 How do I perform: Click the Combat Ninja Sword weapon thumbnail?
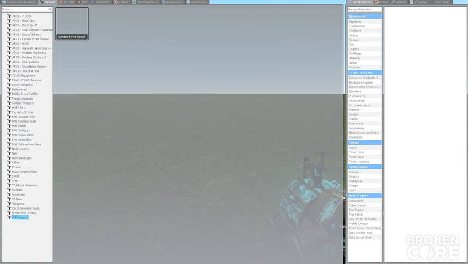72,24
